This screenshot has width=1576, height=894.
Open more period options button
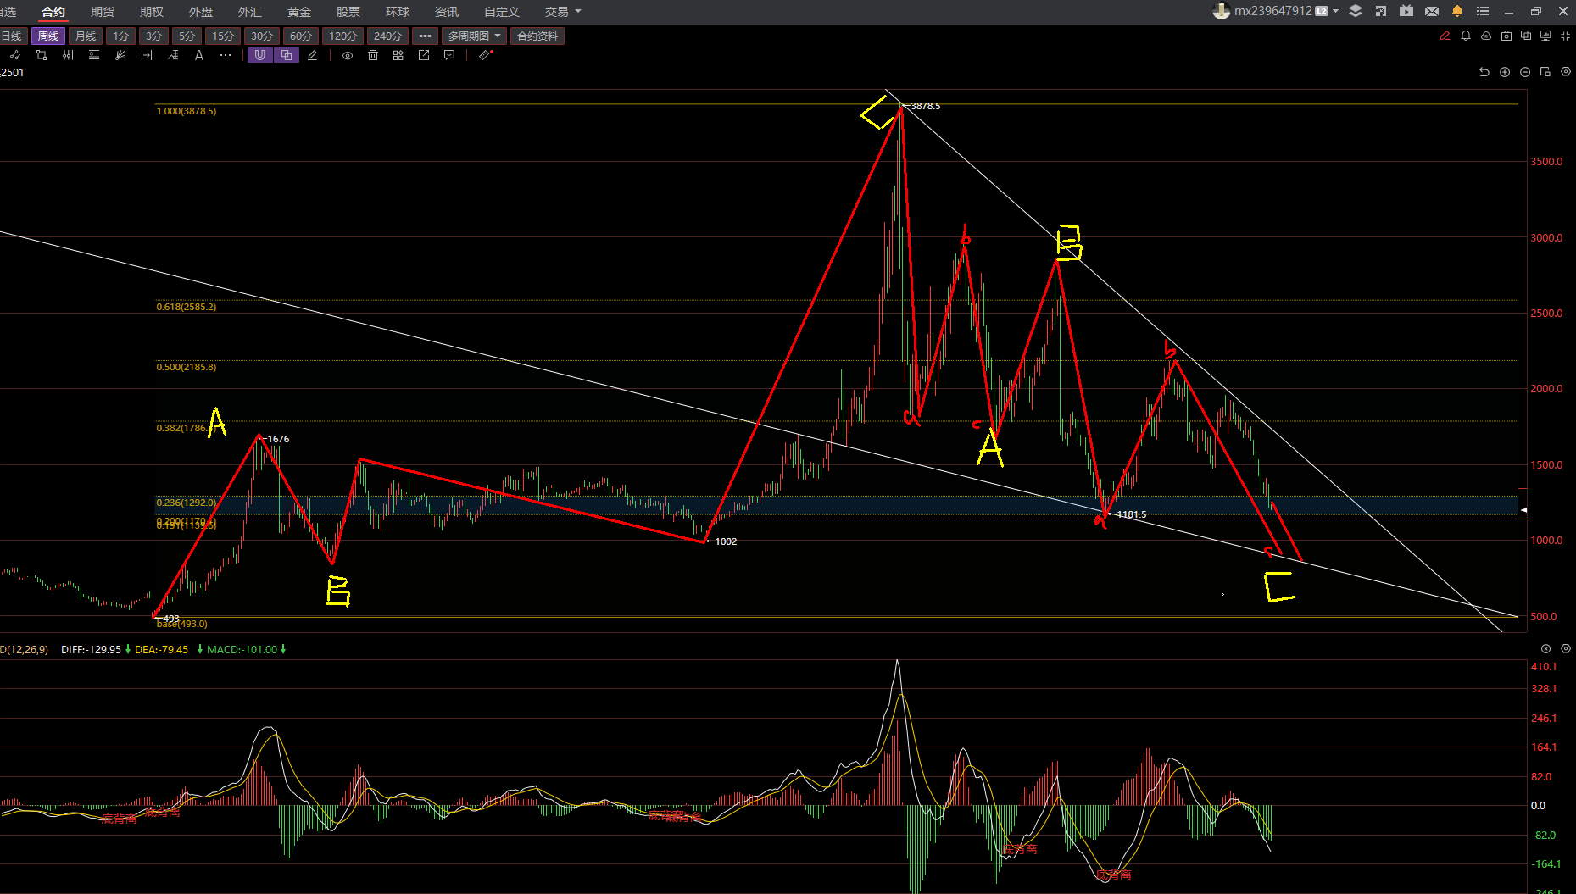pyautogui.click(x=425, y=36)
